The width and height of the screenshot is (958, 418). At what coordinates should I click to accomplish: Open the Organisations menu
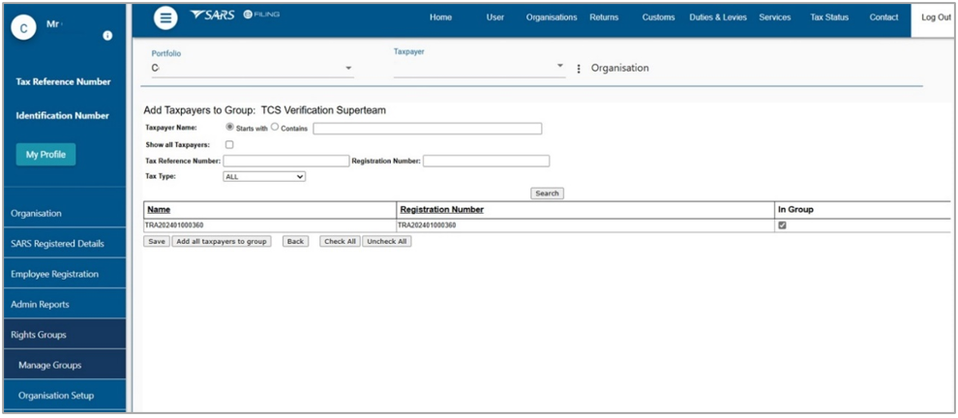[552, 17]
